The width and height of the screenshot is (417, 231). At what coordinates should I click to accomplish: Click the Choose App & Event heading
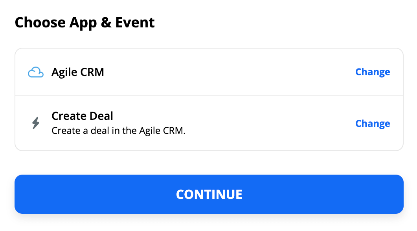(85, 23)
